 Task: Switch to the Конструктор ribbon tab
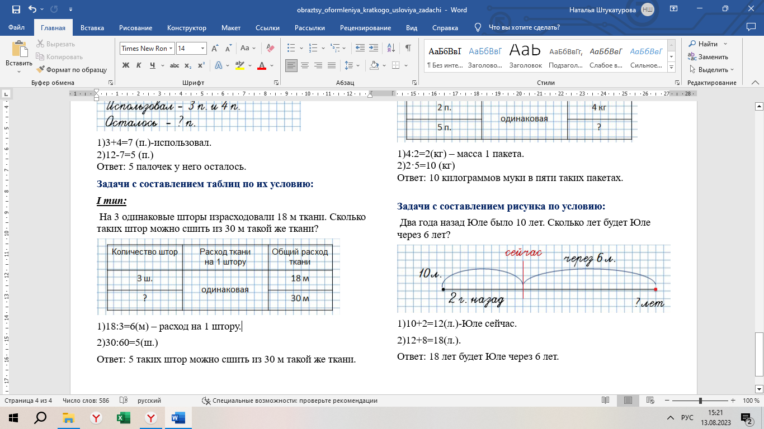point(186,27)
